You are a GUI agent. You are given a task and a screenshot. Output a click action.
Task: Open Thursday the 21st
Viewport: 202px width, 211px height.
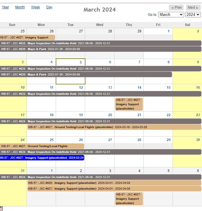[139, 115]
